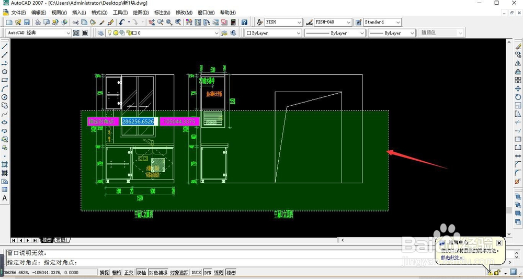Click the Cut scissors icon
The height and width of the screenshot is (279, 523).
[x=75, y=23]
